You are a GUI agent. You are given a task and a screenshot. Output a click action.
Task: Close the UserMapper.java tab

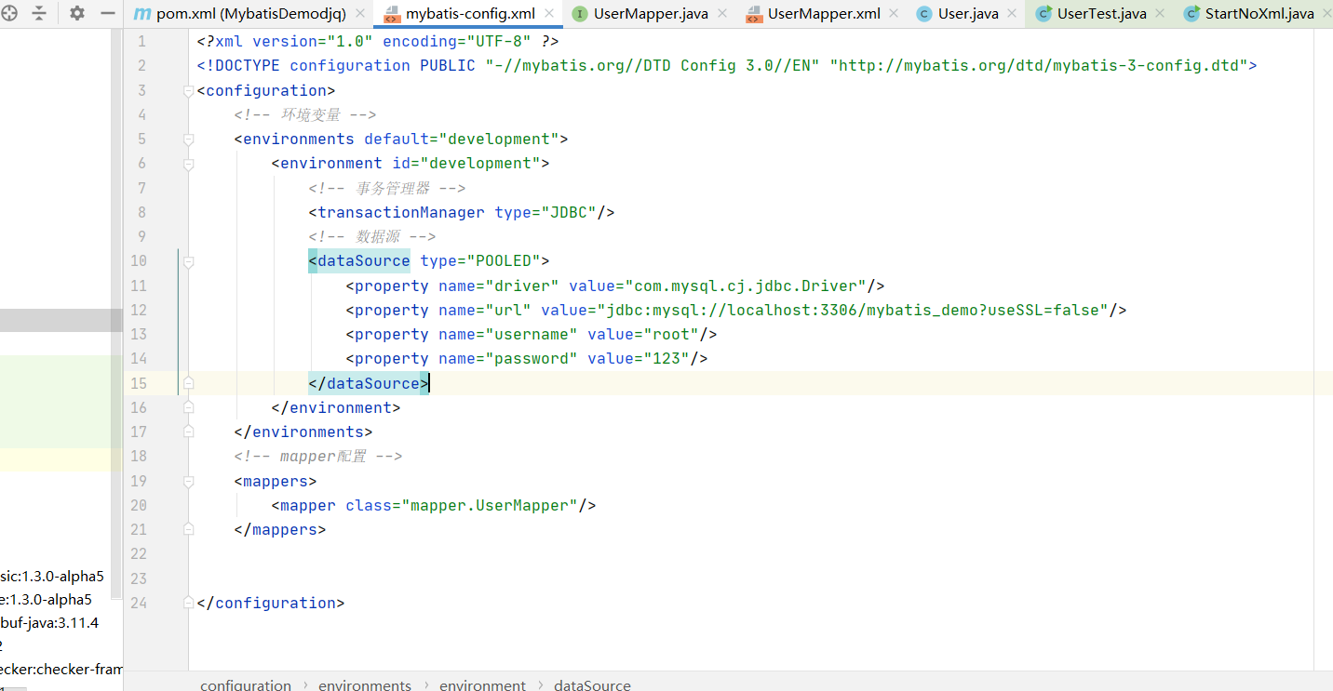coord(722,14)
